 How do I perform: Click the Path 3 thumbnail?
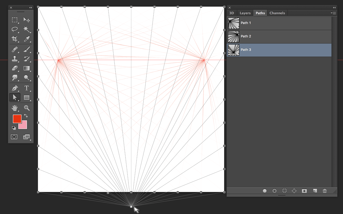pos(234,50)
